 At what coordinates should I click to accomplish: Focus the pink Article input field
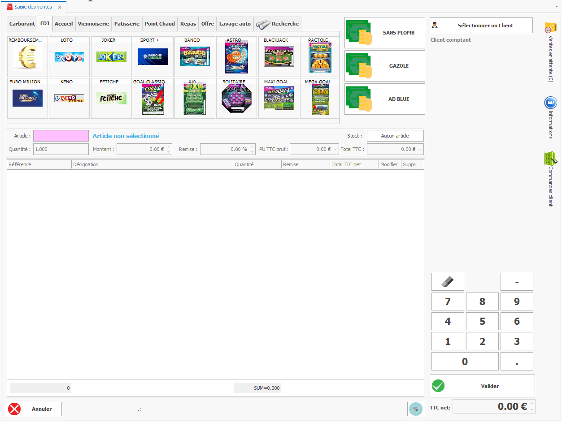coord(61,136)
